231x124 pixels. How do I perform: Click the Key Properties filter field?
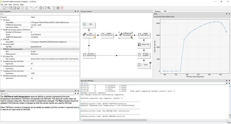(40, 14)
